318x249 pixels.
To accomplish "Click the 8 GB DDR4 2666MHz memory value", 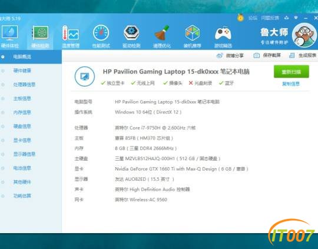I will 145,148.
